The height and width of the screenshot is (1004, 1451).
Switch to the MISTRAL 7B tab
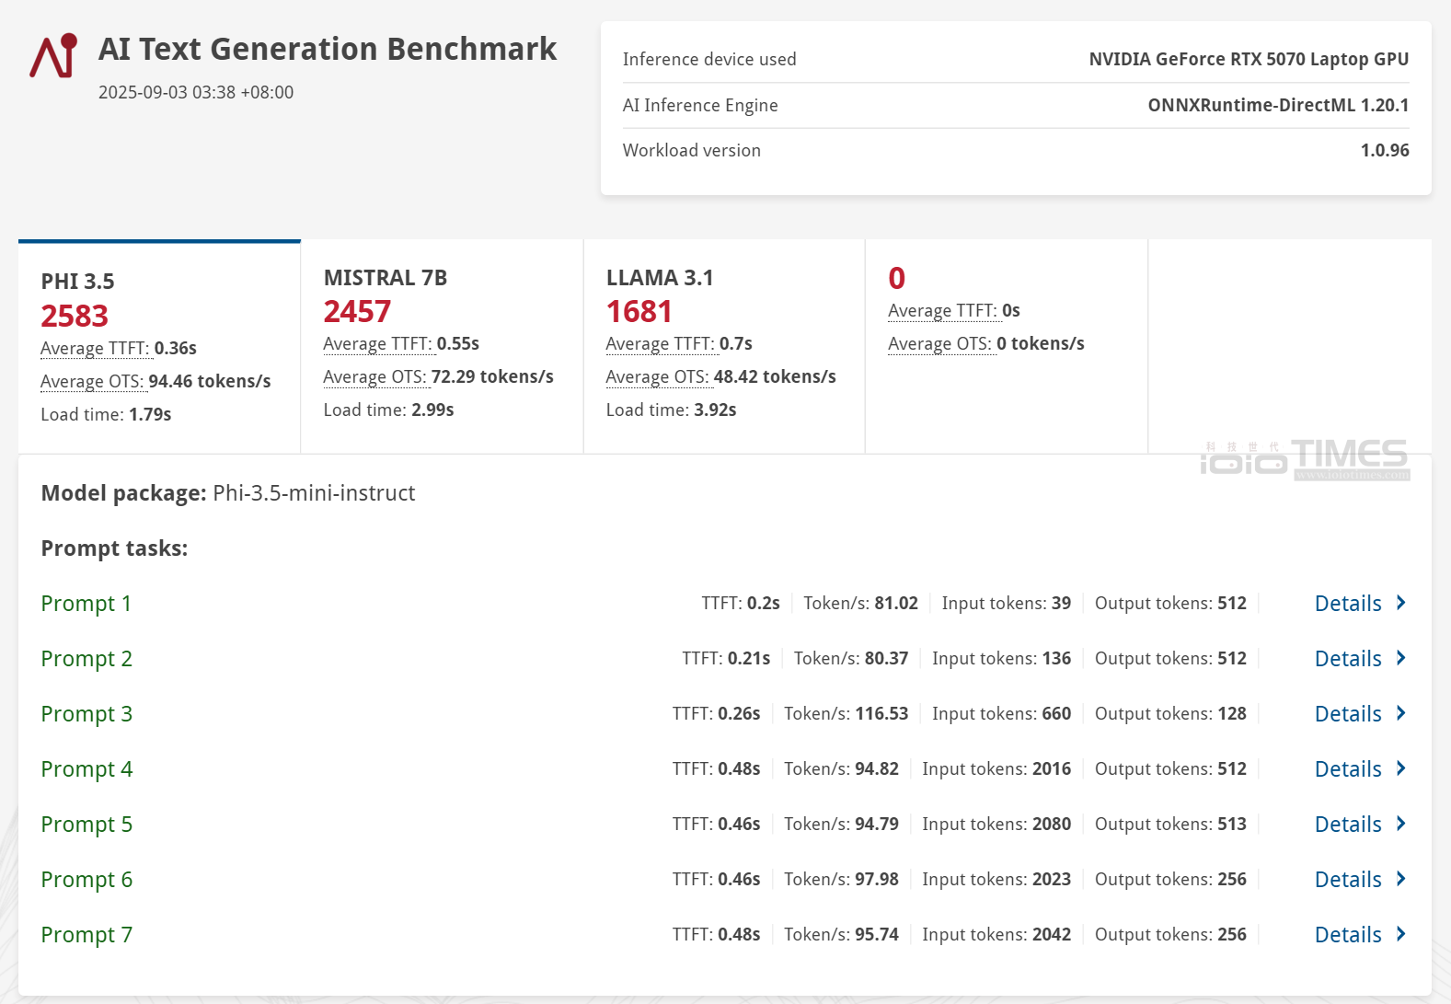442,347
